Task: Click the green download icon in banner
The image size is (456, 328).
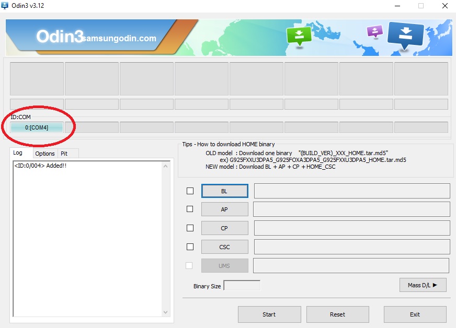Action: [299, 36]
